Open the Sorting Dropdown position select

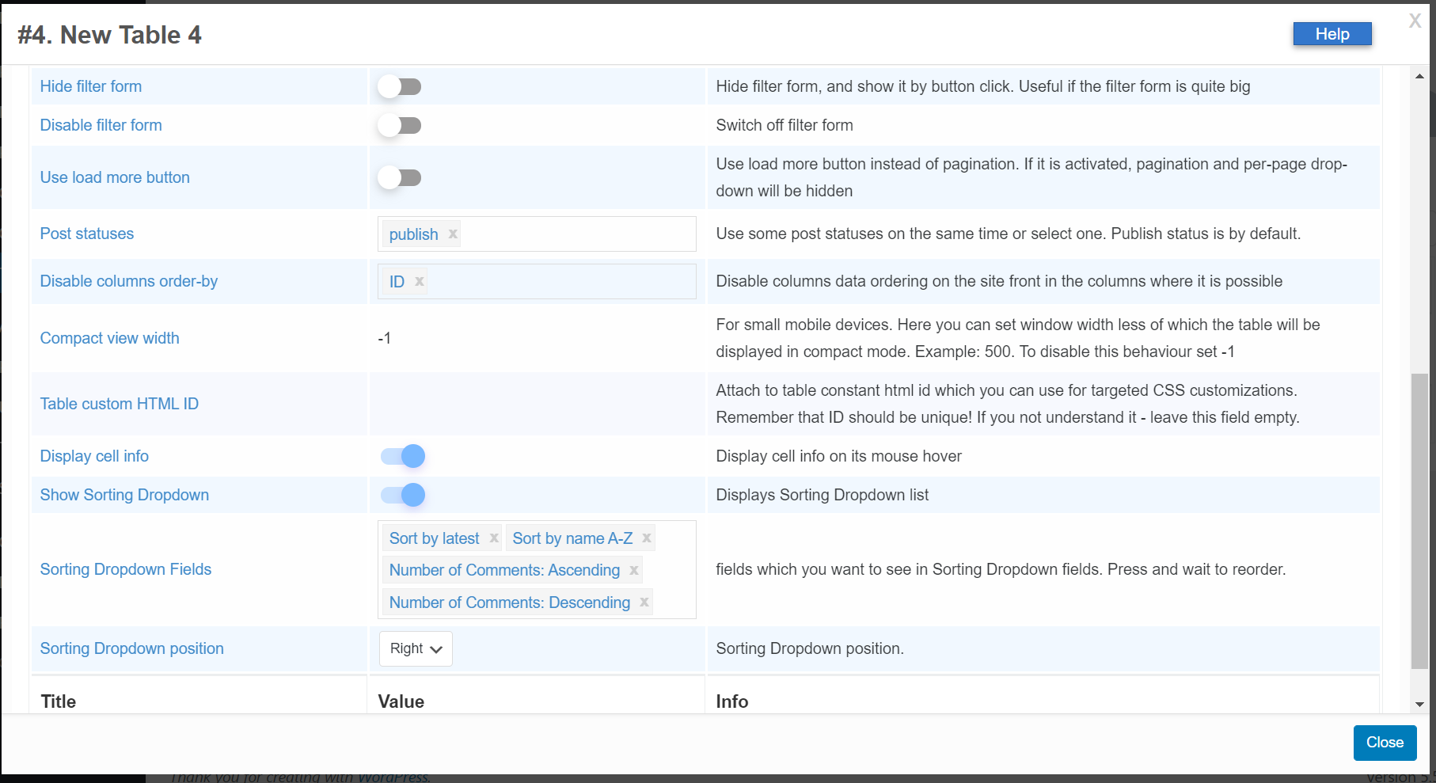(x=416, y=648)
